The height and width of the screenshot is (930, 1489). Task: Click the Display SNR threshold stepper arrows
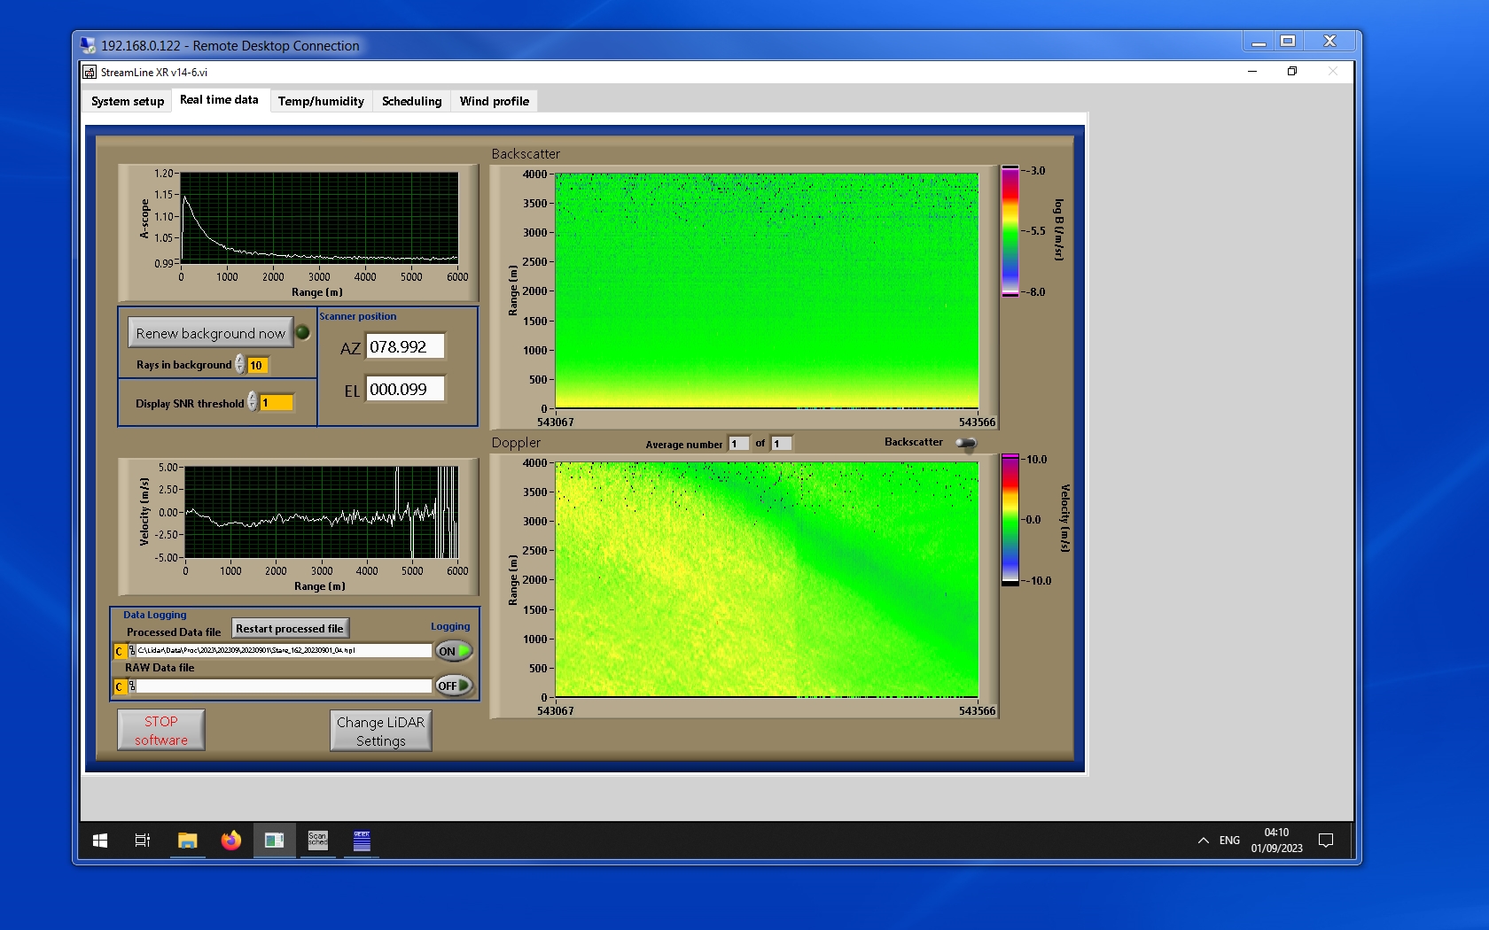click(253, 402)
